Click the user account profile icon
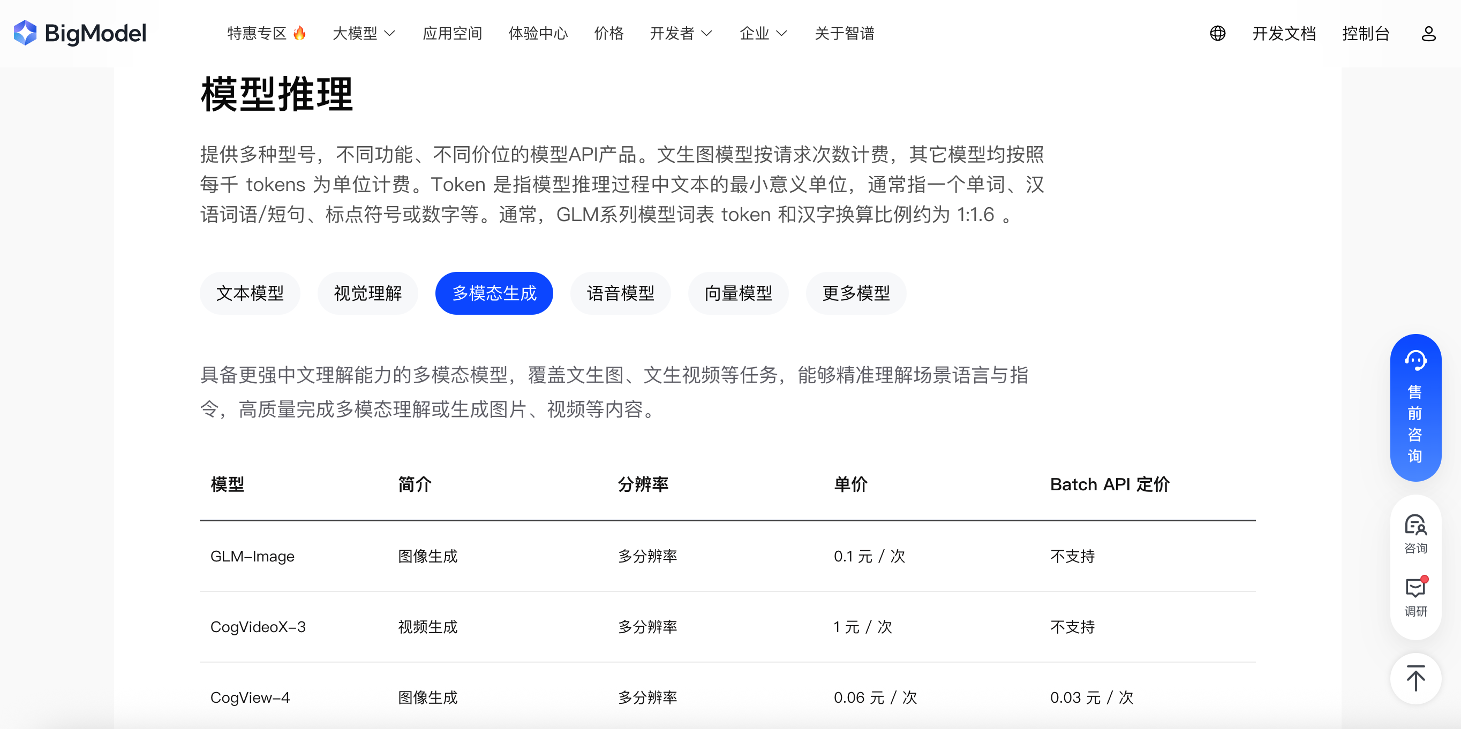This screenshot has height=729, width=1461. click(1428, 33)
